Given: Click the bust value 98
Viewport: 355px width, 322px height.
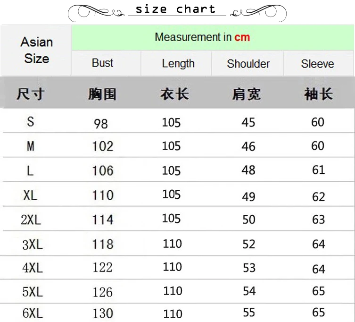Looking at the screenshot, I should coord(101,124).
